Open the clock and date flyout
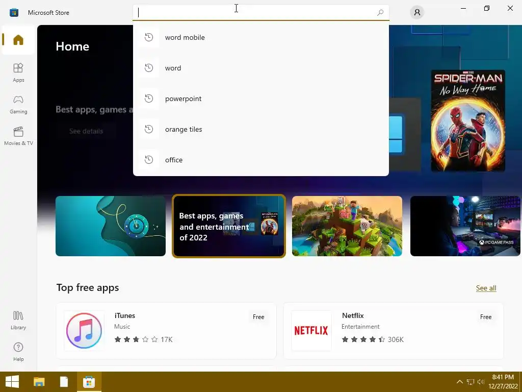 (503, 382)
